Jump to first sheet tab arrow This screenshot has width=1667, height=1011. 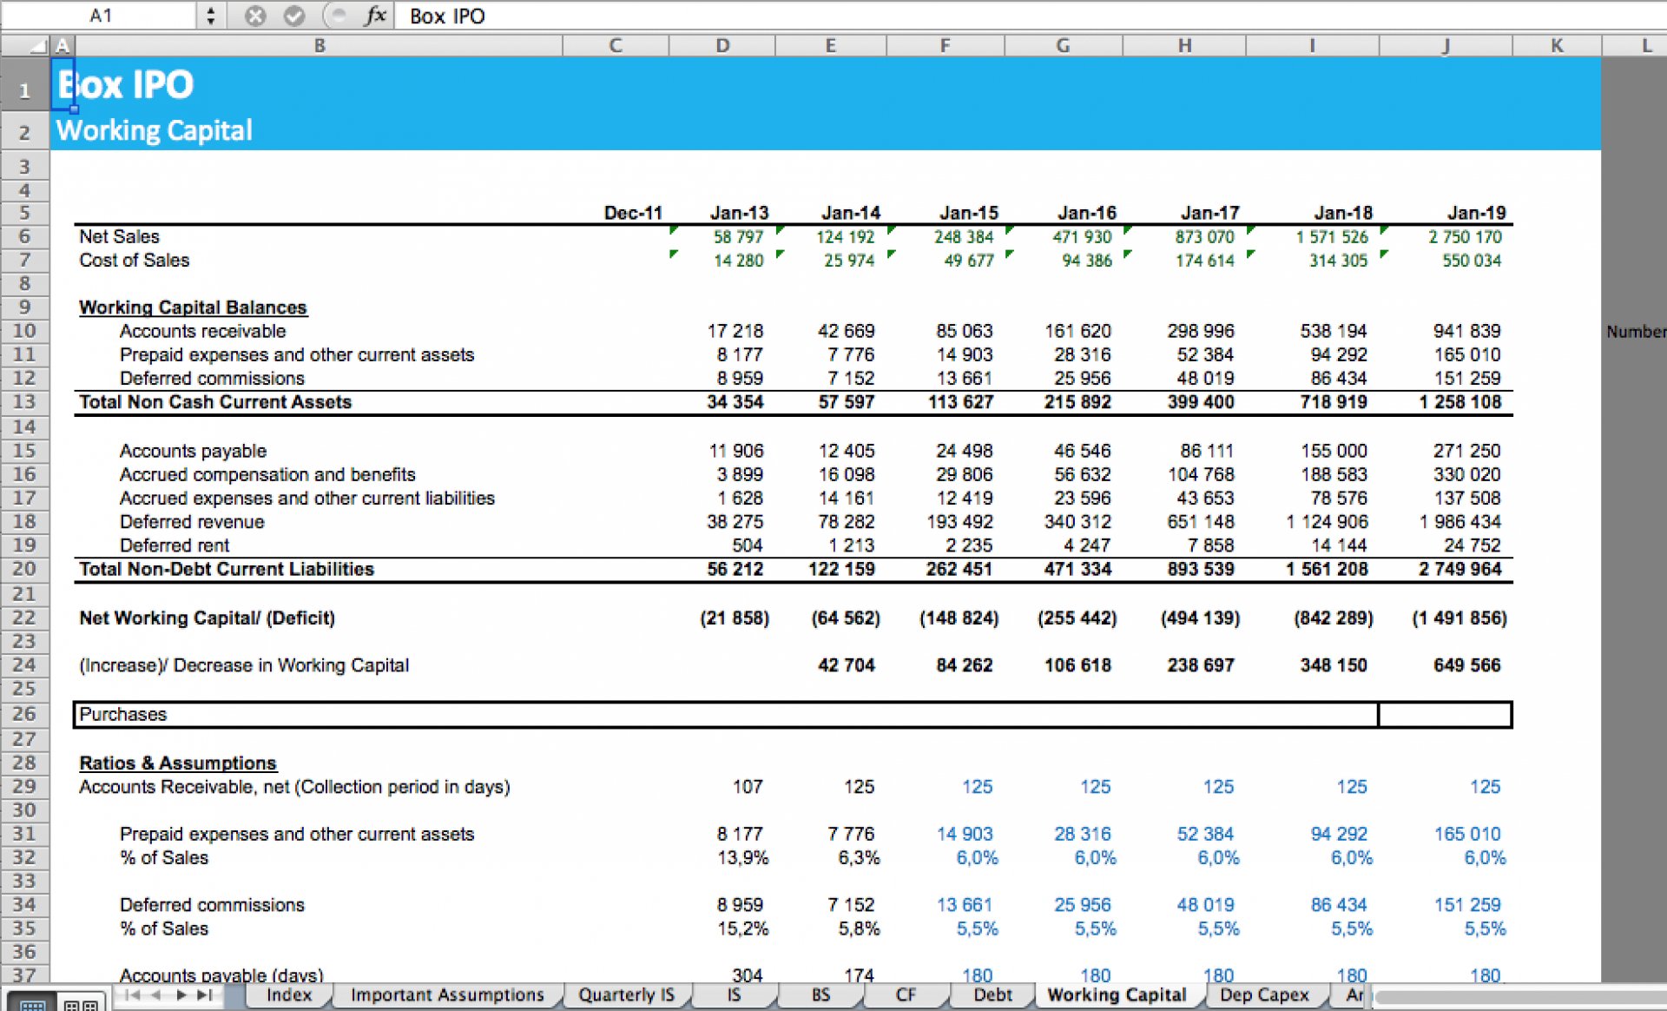132,995
